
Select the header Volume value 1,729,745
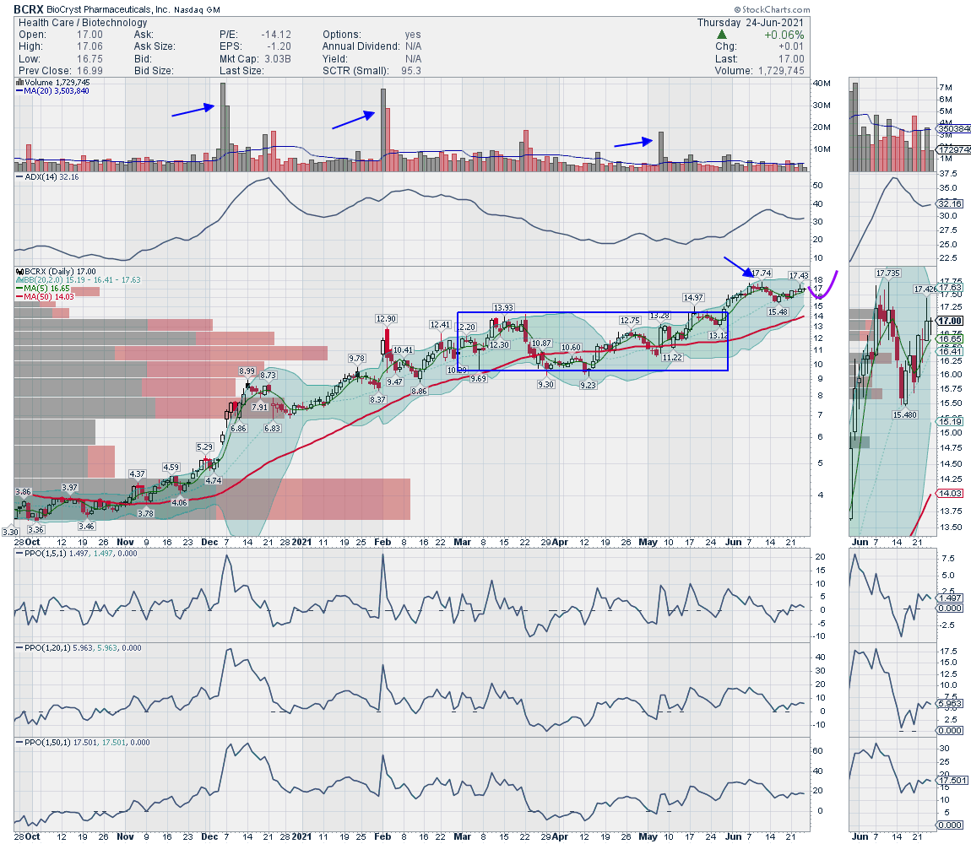point(781,71)
